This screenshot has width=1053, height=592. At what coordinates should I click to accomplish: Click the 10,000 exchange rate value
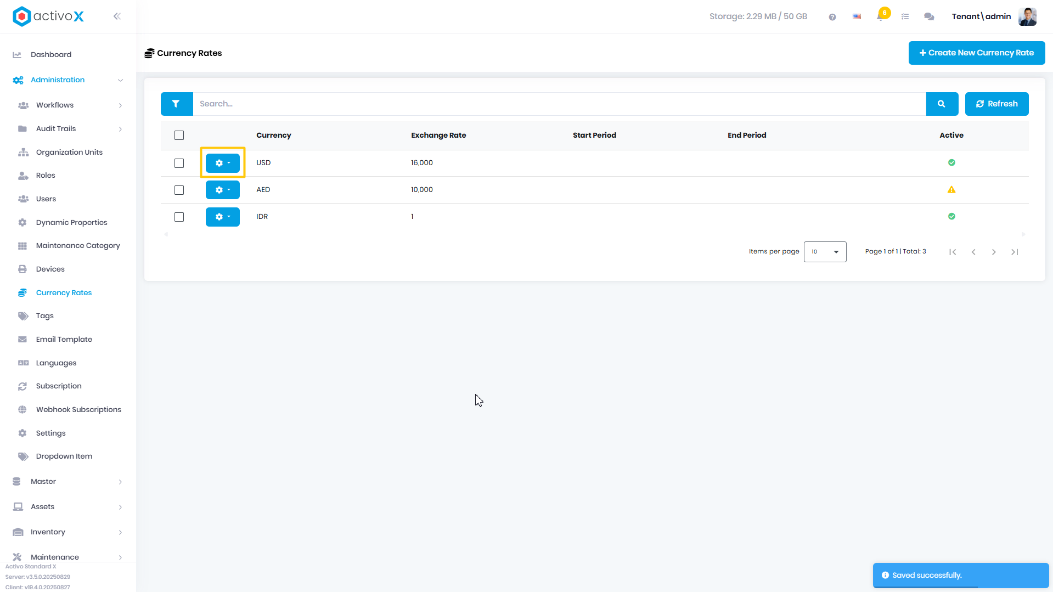pos(422,190)
